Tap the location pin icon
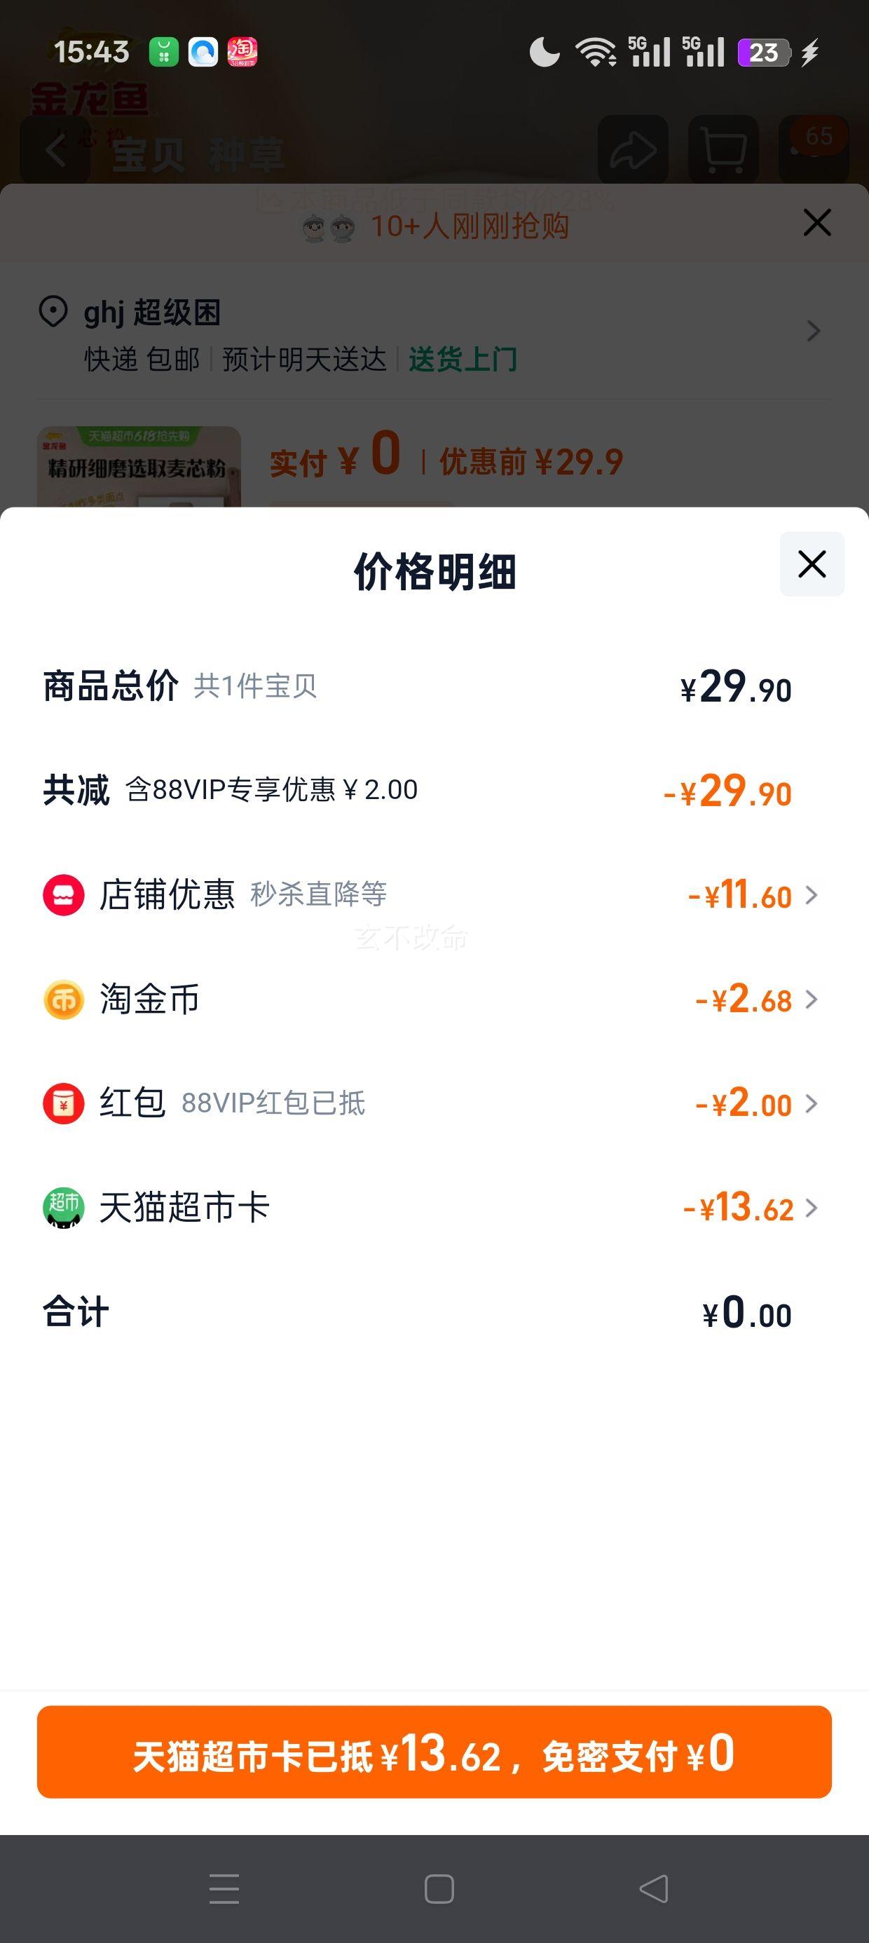This screenshot has height=1943, width=869. pos(53,311)
